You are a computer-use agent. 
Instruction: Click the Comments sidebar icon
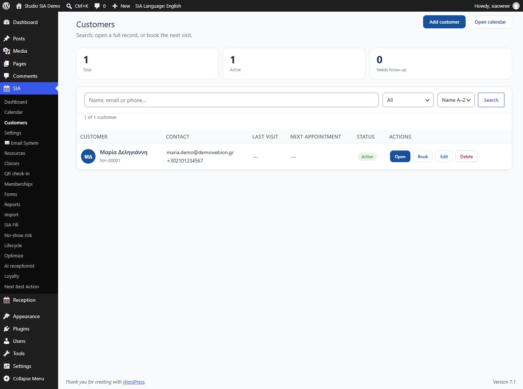coord(7,76)
